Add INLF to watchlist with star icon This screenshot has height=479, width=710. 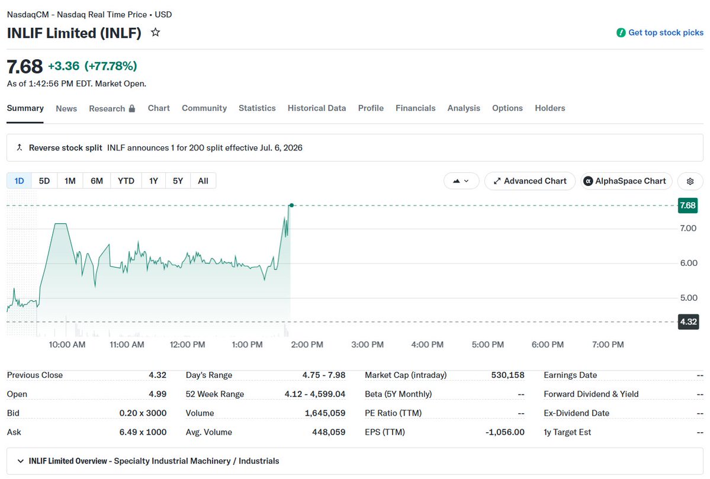[x=155, y=32]
